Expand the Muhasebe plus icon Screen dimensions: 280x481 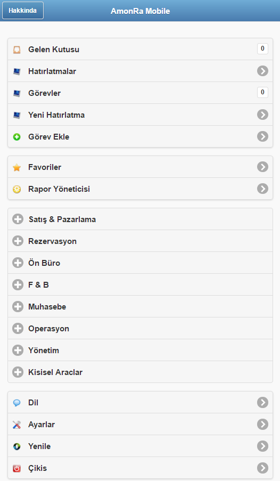tap(18, 306)
